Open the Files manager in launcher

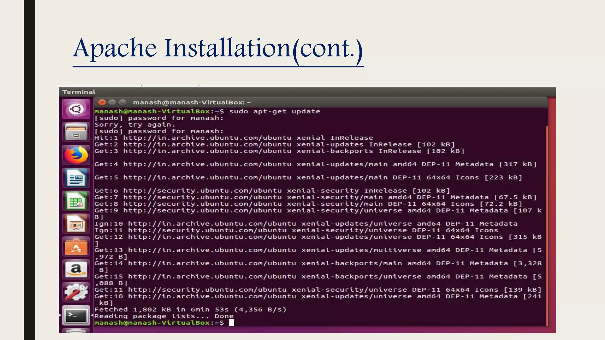[76, 132]
